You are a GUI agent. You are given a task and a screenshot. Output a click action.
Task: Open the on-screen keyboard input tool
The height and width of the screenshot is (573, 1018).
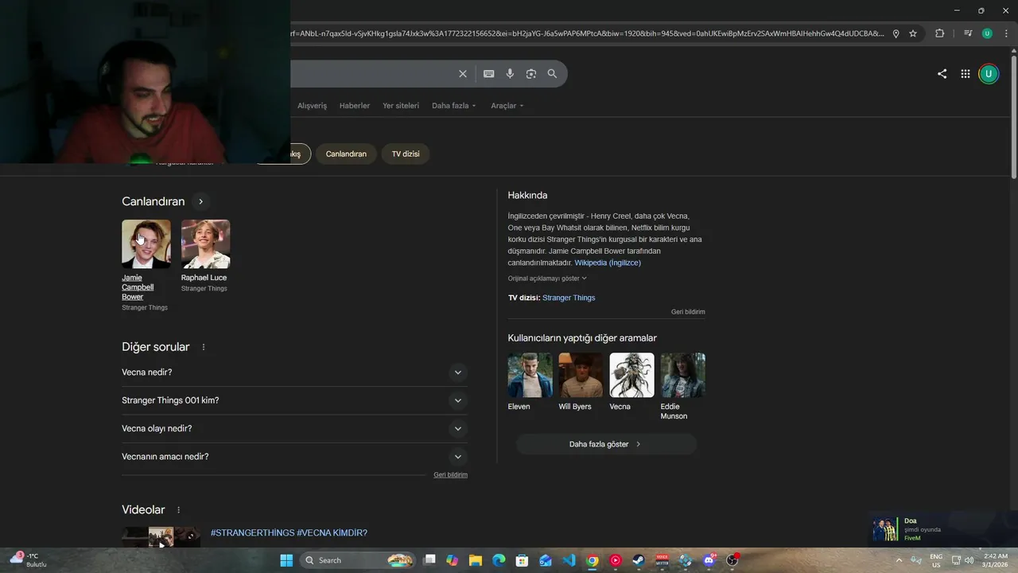[488, 74]
